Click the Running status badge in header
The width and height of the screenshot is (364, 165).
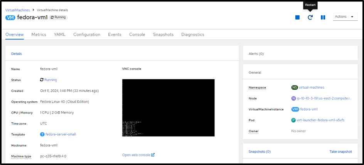[x=58, y=17]
